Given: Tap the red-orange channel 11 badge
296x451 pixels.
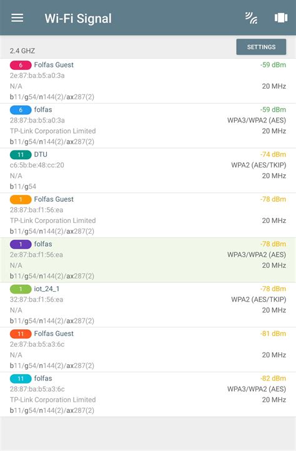Looking at the screenshot, I should click(21, 334).
